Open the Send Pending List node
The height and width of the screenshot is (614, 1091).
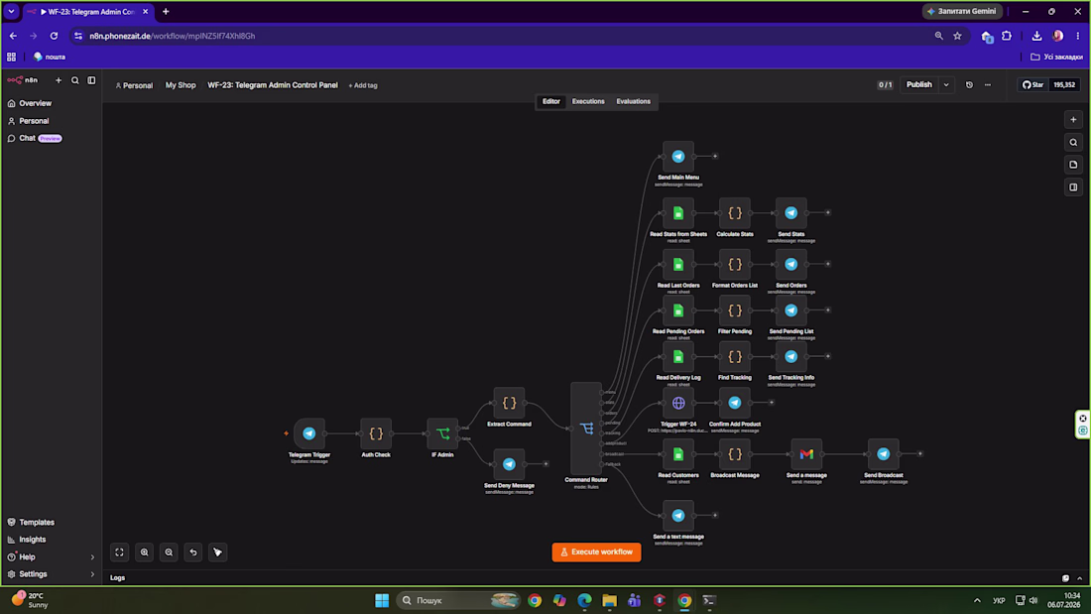[x=791, y=310]
